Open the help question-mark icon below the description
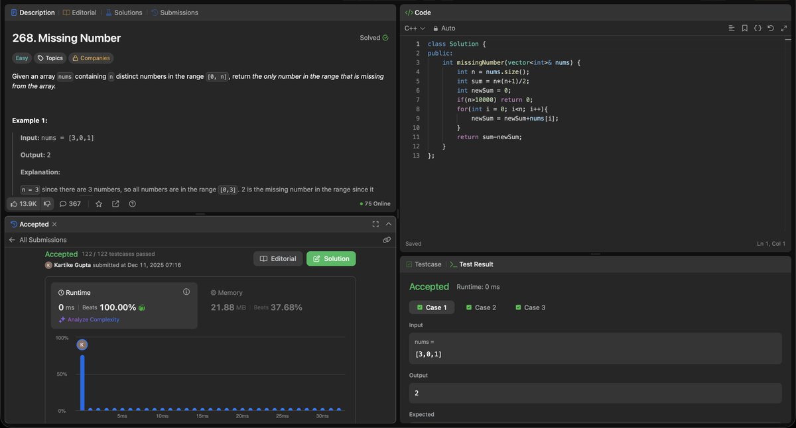796x428 pixels. click(x=132, y=203)
